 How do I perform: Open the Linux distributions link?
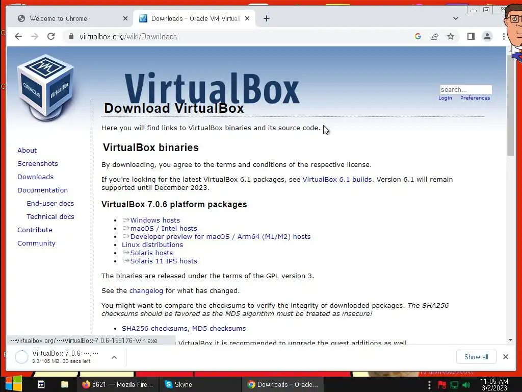(152, 244)
